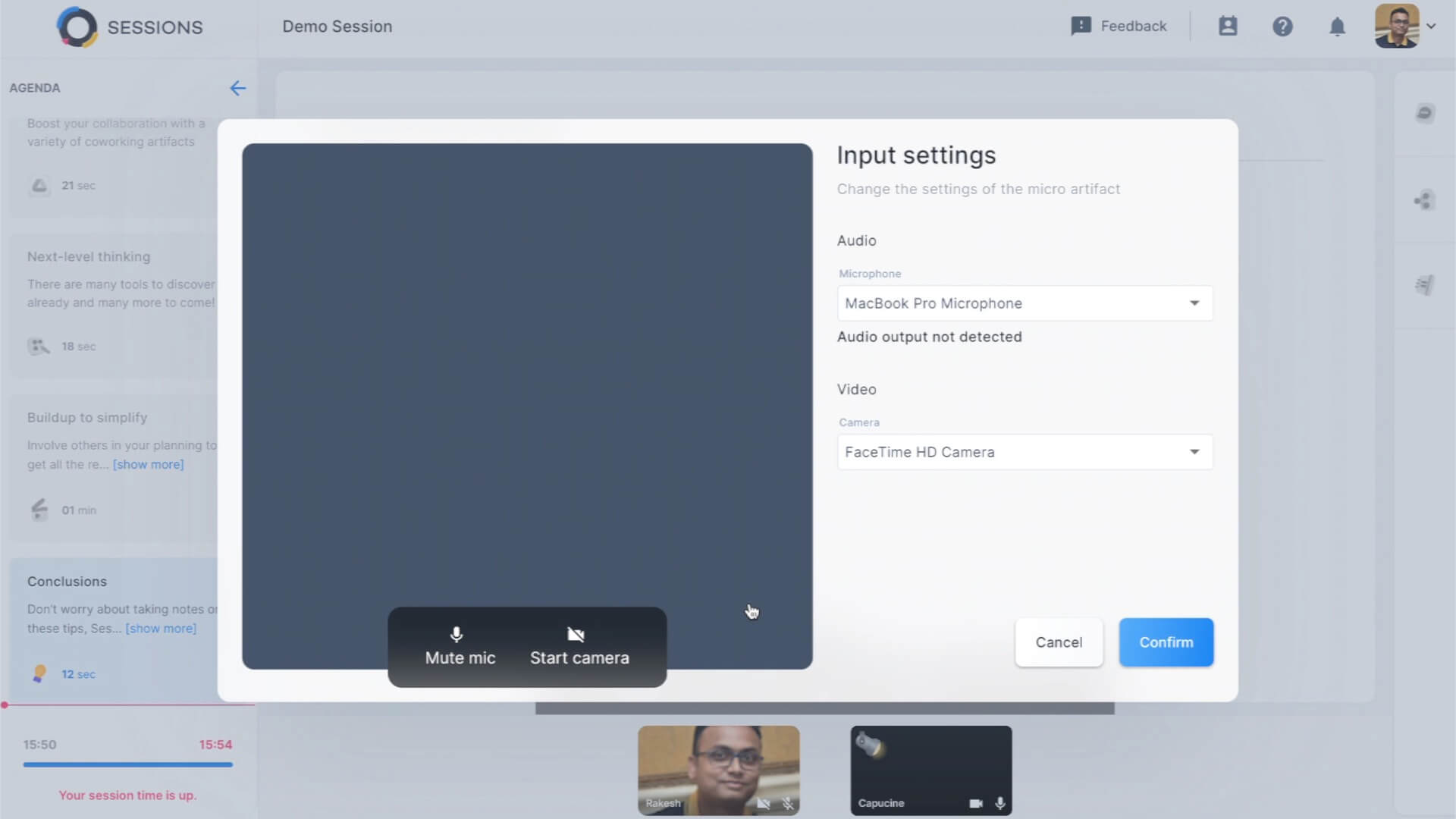The width and height of the screenshot is (1456, 819).
Task: Confirm the input settings
Action: pyautogui.click(x=1166, y=642)
